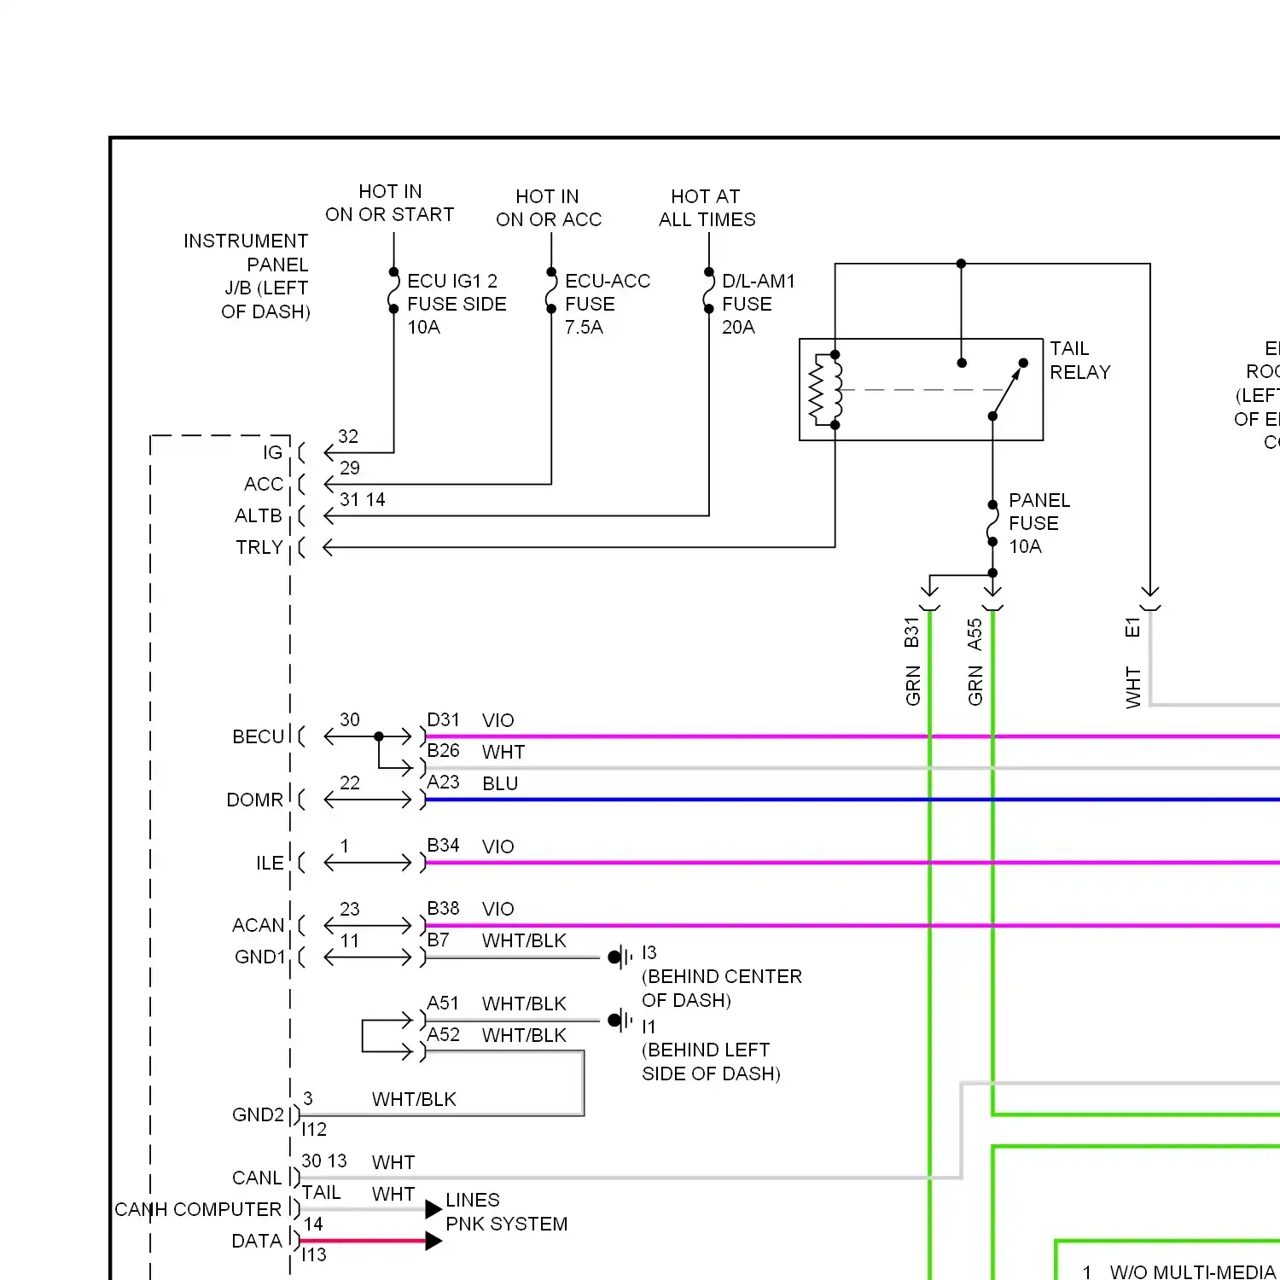Click the CANL terminal label

tap(257, 1178)
